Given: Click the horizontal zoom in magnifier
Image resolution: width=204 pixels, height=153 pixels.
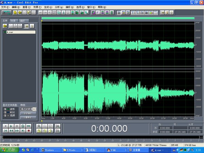Looking at the screenshot, I should 39,126.
